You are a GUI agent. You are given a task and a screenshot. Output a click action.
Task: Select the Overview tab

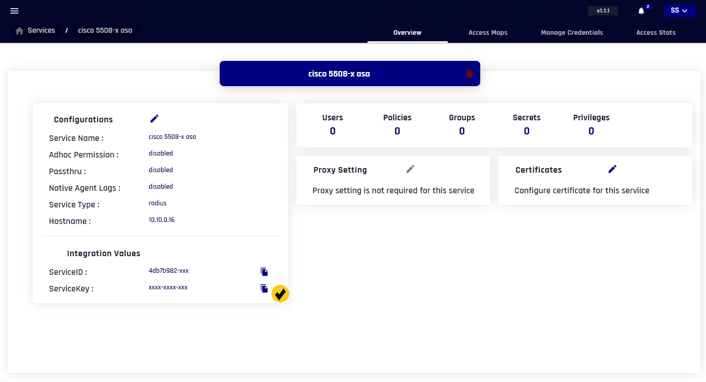click(x=407, y=33)
